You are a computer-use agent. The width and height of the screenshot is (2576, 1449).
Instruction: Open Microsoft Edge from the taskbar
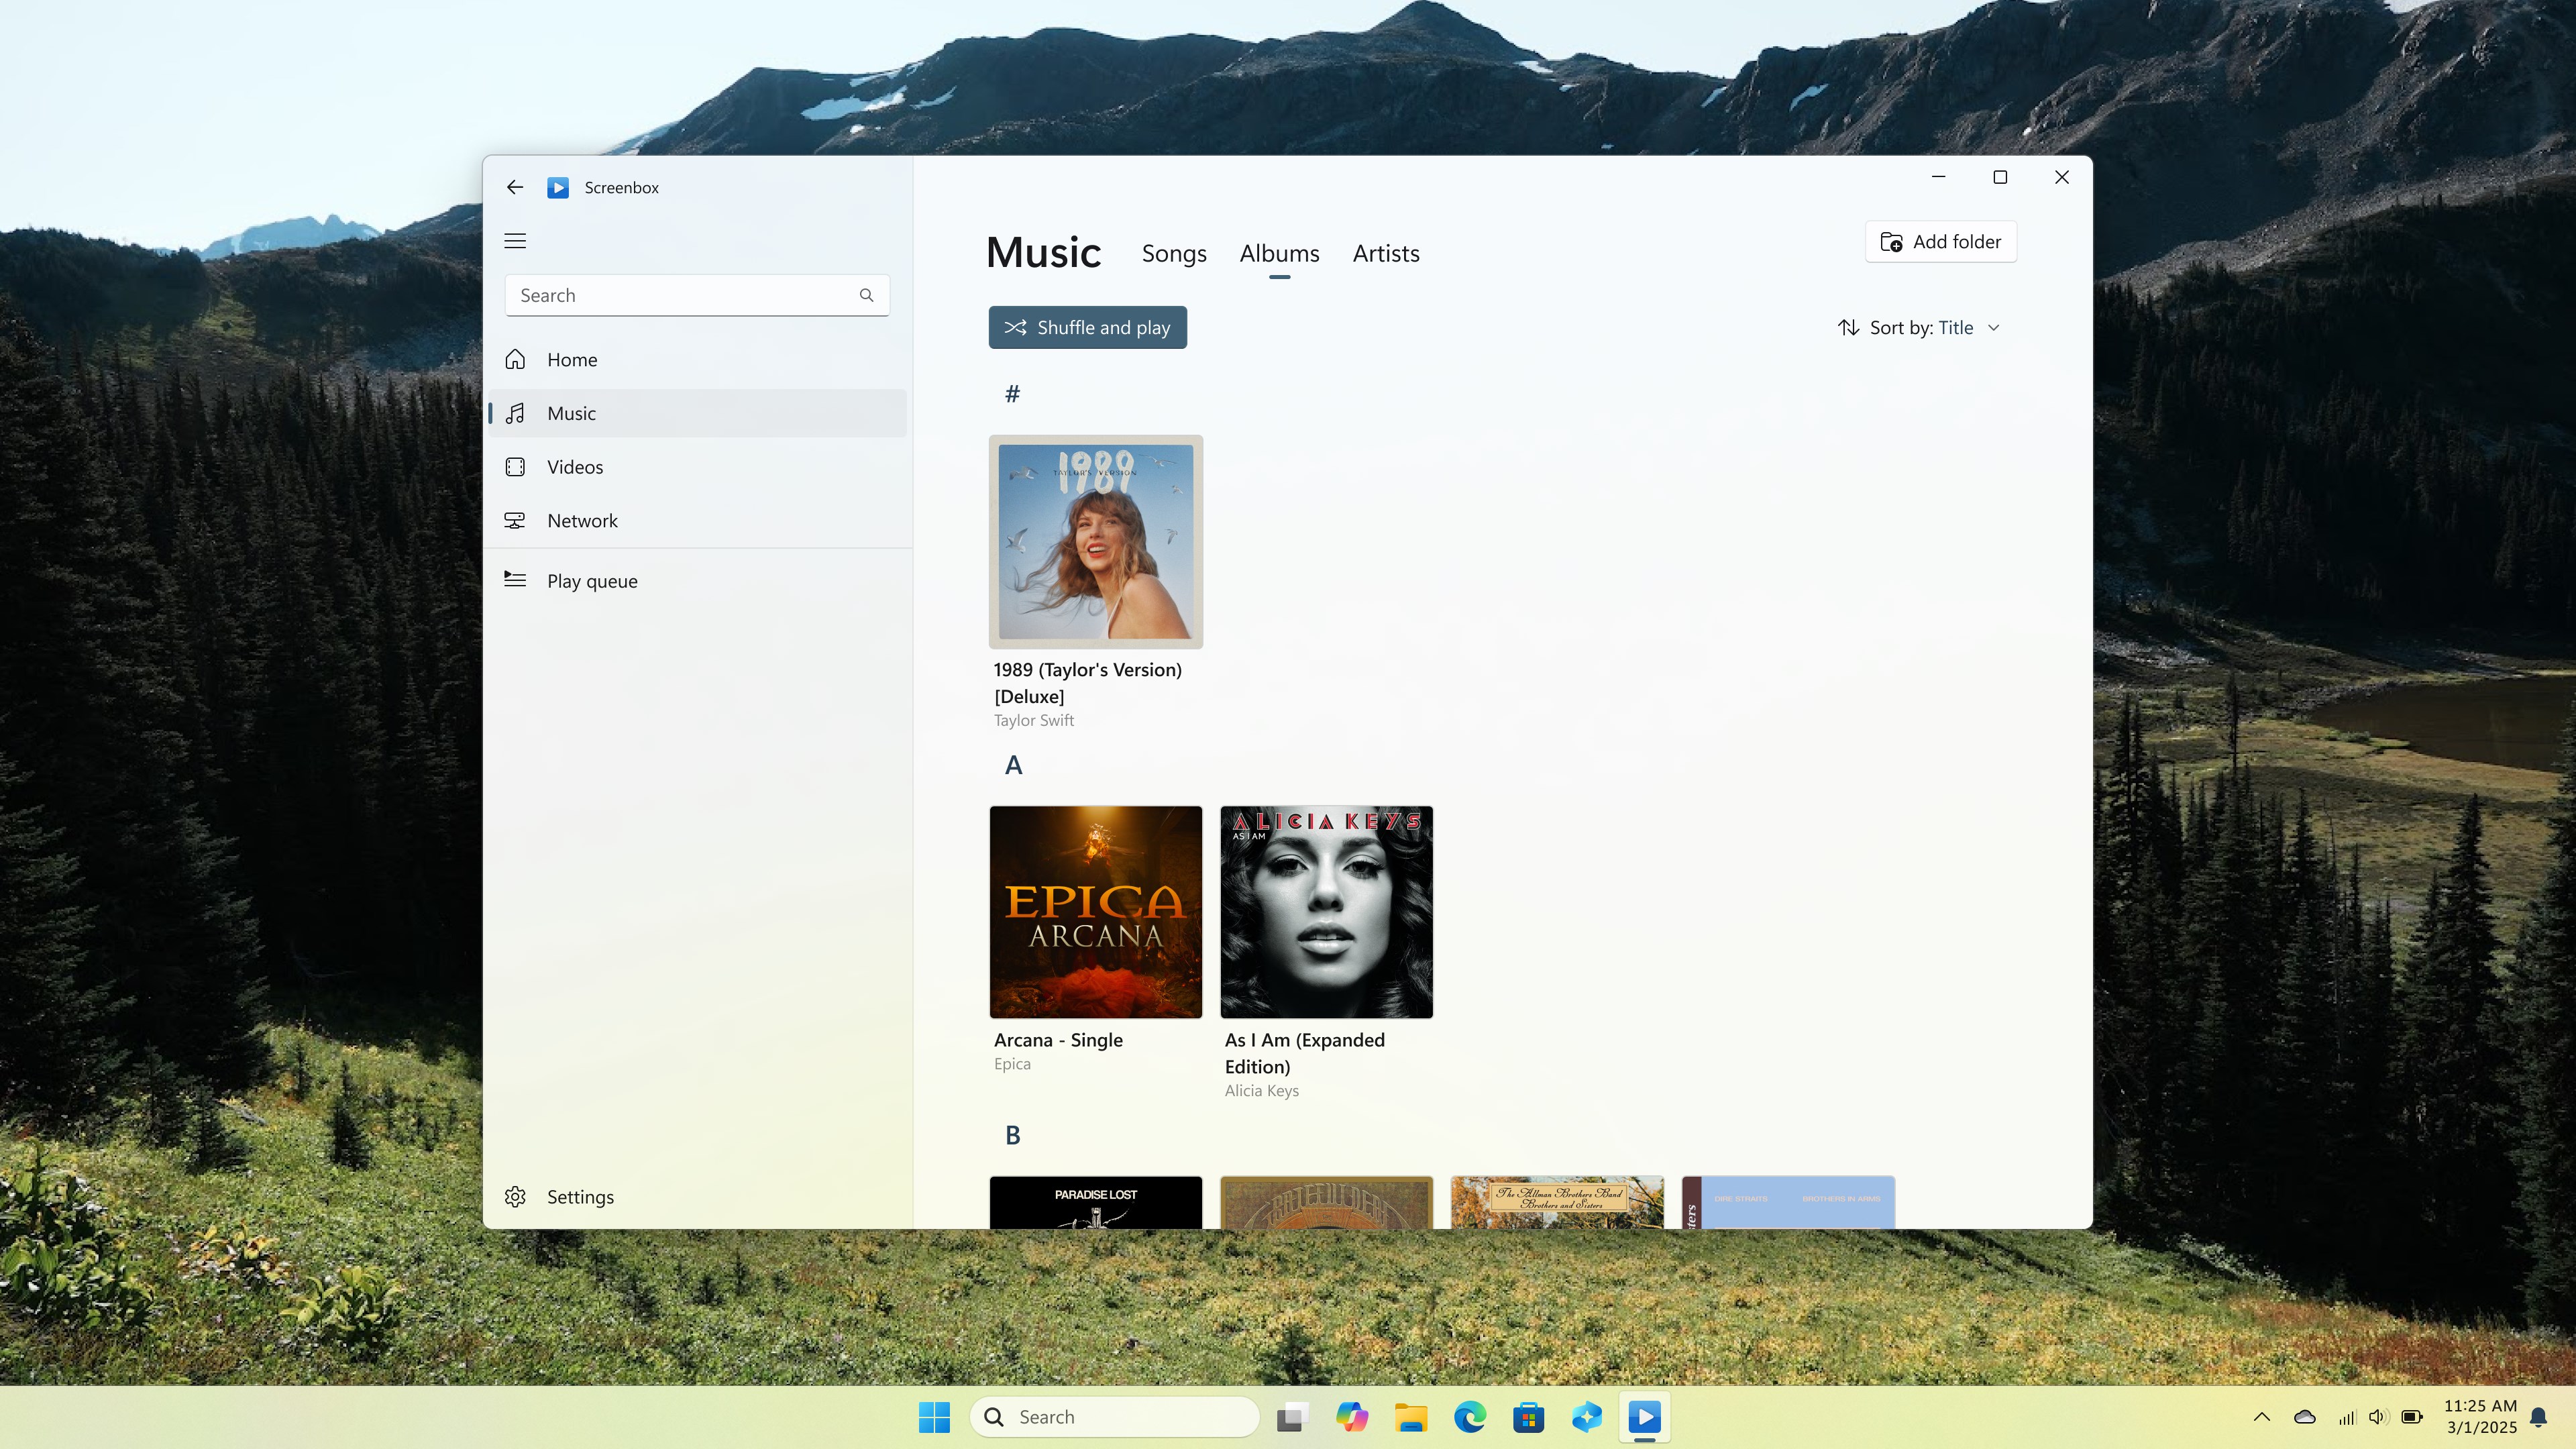click(1469, 1417)
